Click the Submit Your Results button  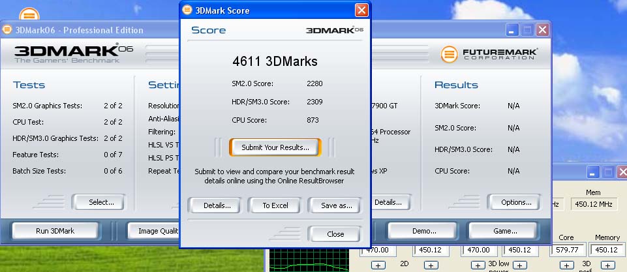tap(275, 147)
